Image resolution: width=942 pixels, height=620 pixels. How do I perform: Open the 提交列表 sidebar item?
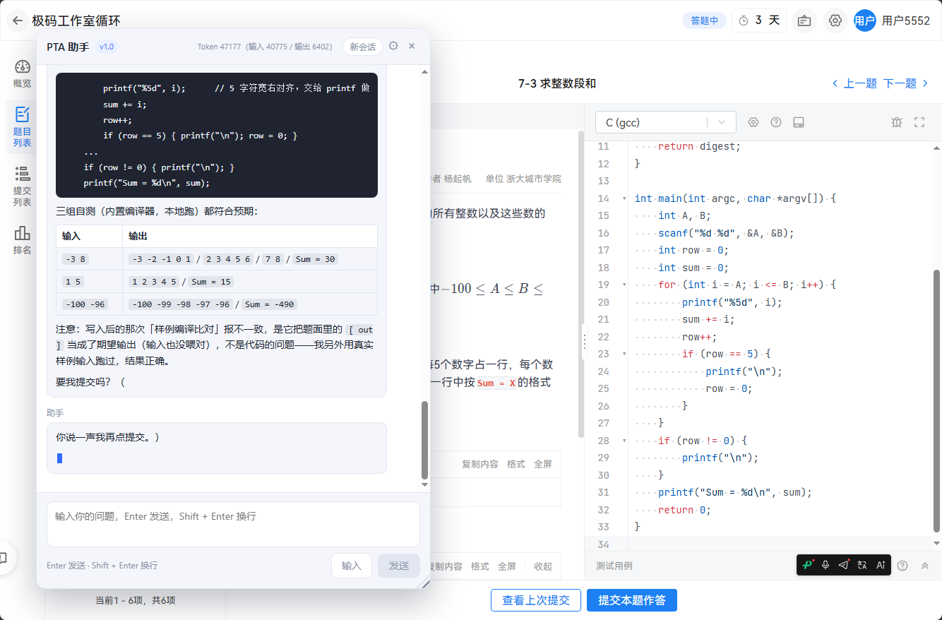pyautogui.click(x=22, y=186)
